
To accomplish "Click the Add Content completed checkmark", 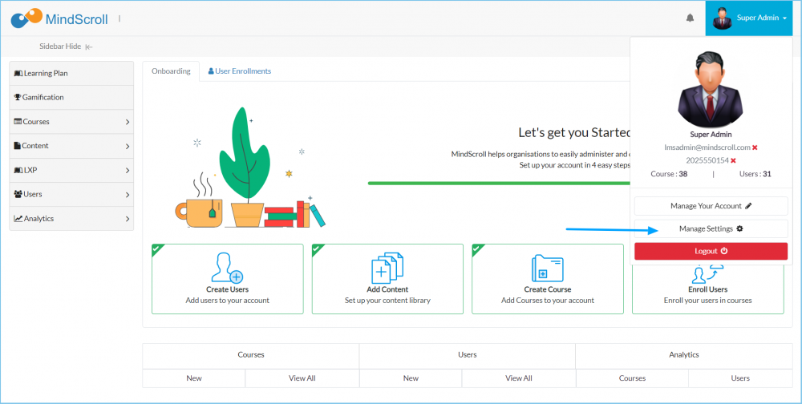I will (317, 248).
